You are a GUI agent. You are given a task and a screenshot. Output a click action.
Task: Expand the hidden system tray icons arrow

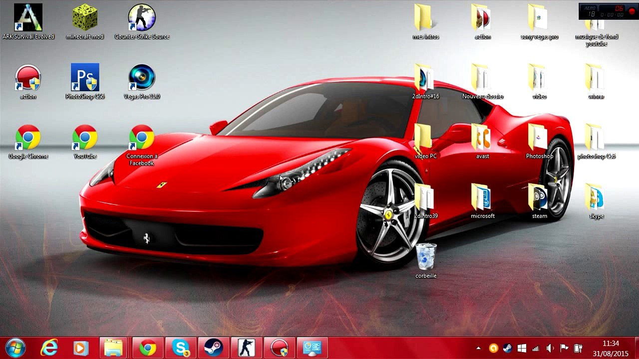click(x=478, y=348)
